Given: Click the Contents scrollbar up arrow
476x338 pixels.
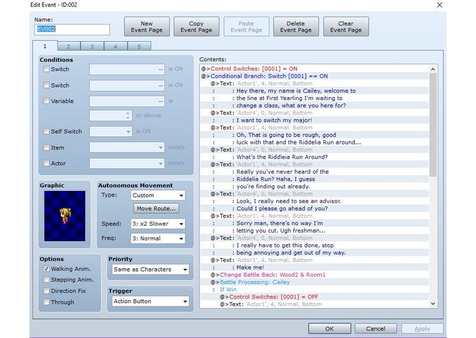Looking at the screenshot, I should (434, 69).
